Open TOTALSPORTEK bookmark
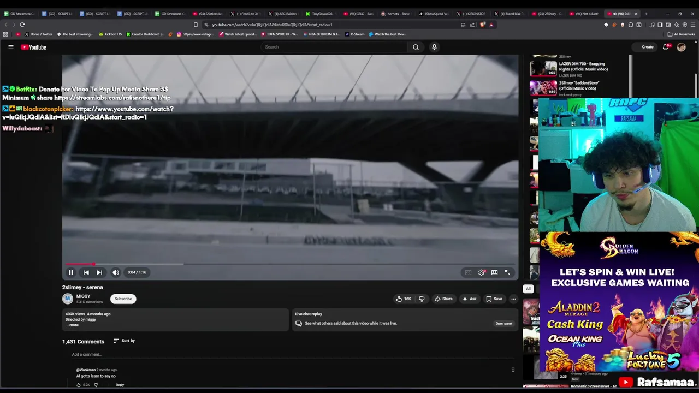This screenshot has width=699, height=393. (x=280, y=34)
